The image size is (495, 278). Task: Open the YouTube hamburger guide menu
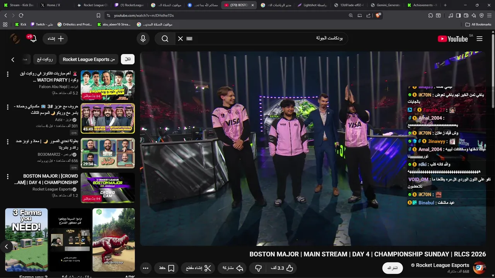[480, 39]
